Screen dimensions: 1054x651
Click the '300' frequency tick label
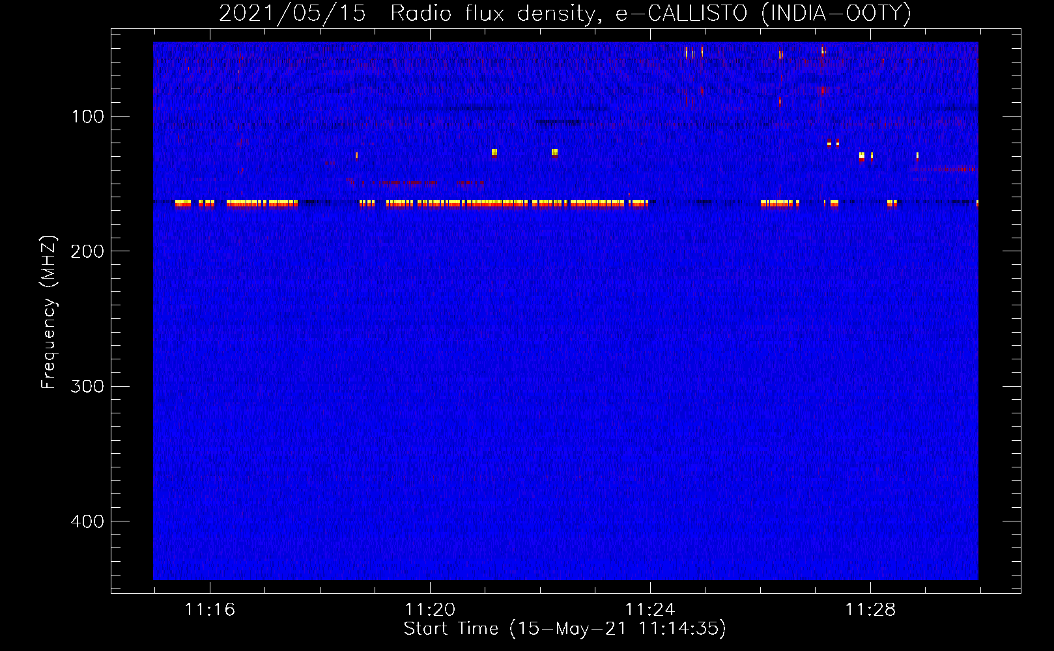click(x=87, y=386)
